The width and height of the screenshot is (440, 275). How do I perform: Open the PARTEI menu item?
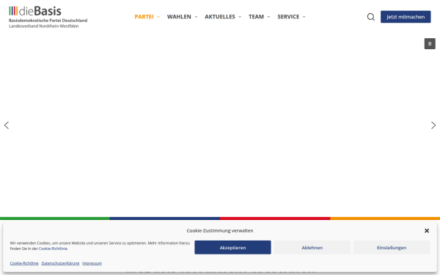point(144,17)
